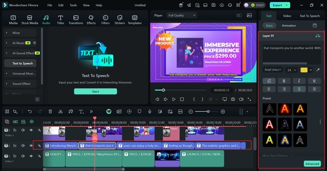
Task: Click the player volume speaker icon
Action: pos(241,99)
